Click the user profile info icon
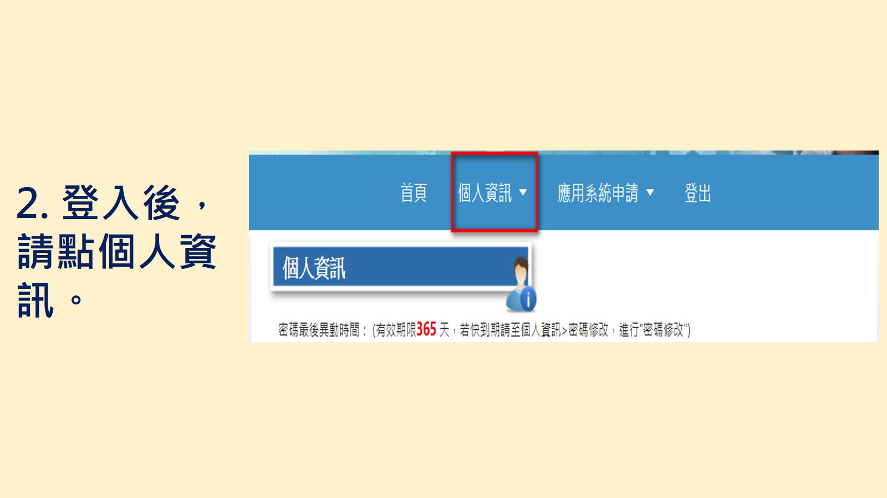The height and width of the screenshot is (498, 887). tap(521, 284)
